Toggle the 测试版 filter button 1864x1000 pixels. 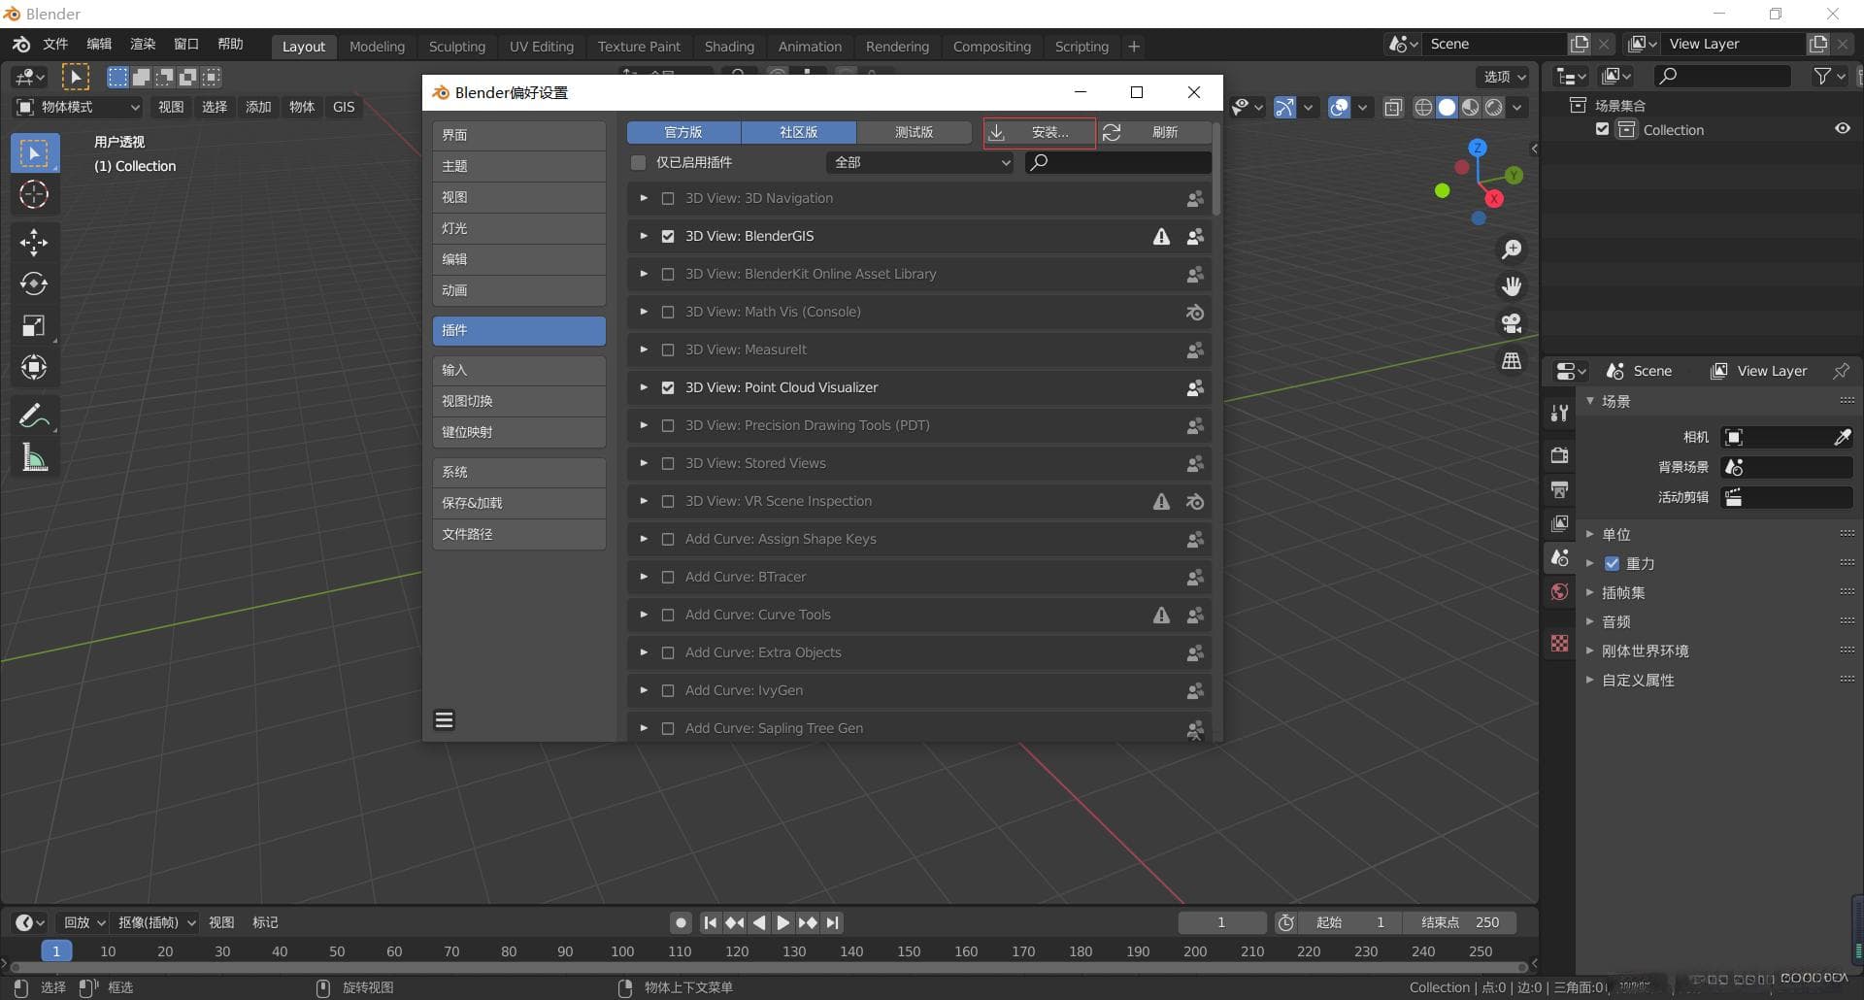click(914, 132)
